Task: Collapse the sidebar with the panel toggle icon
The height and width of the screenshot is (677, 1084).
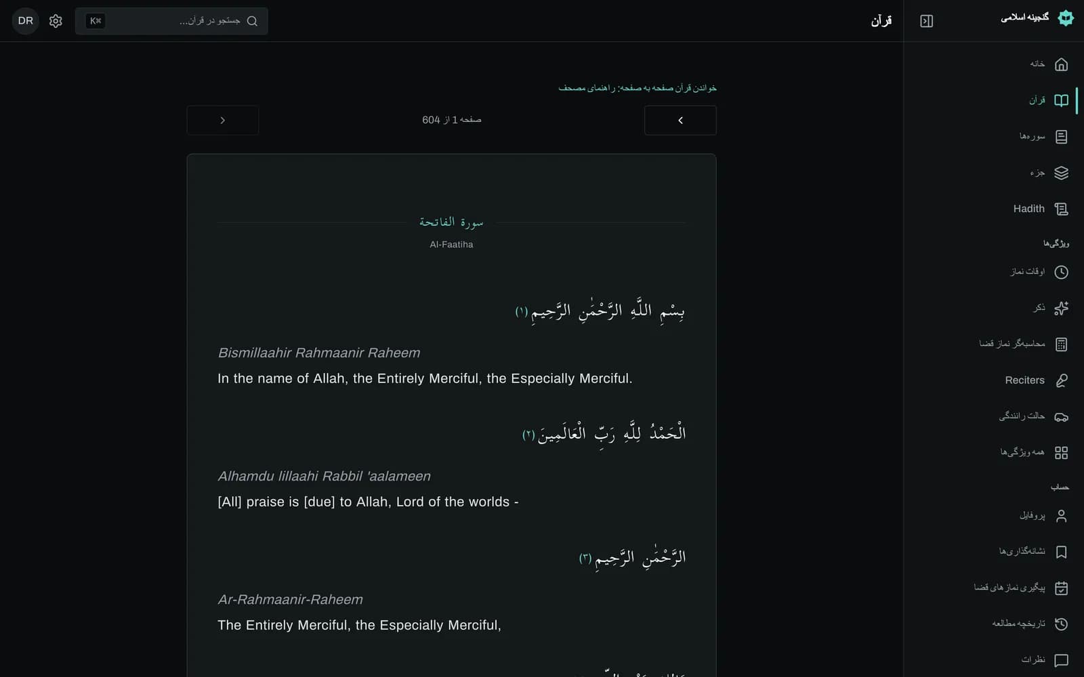Action: click(x=926, y=21)
